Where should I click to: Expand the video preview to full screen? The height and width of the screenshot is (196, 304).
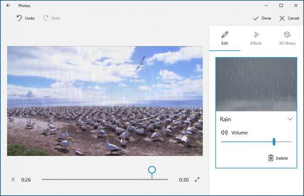[197, 179]
